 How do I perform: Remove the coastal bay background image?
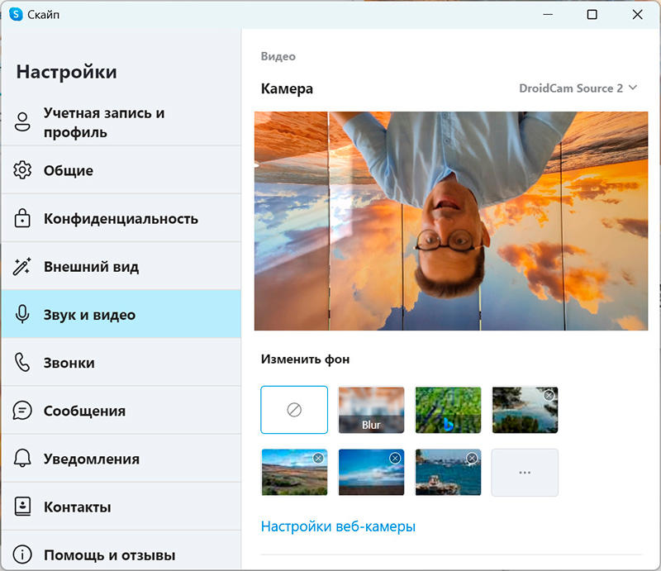pos(549,396)
